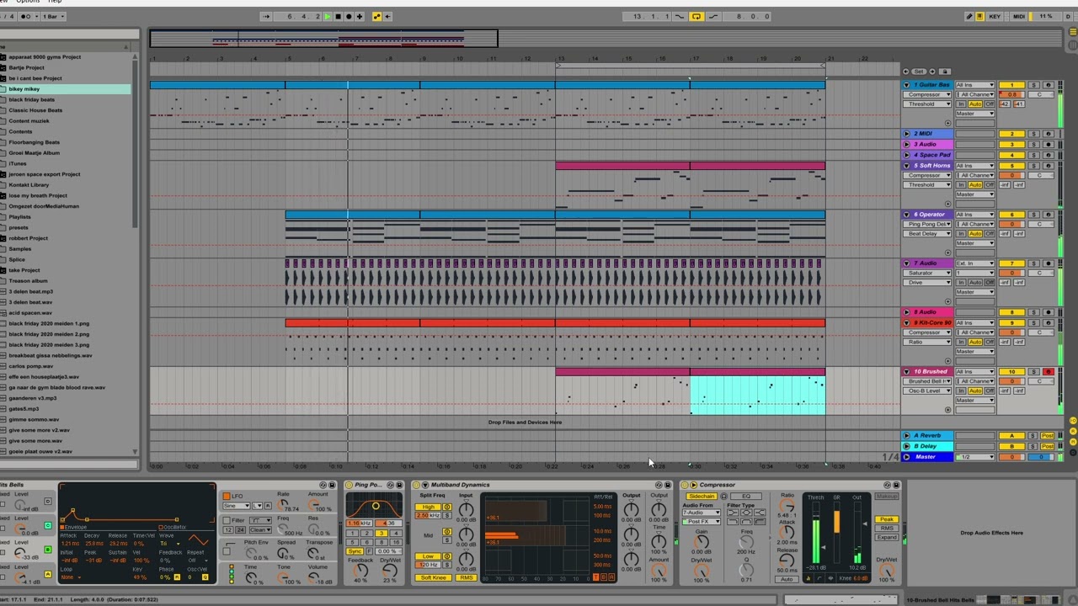The height and width of the screenshot is (606, 1078).
Task: Collapse the 5 Soft Horns track
Action: [906, 166]
